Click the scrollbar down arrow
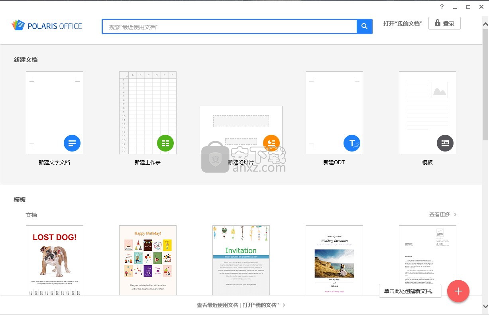The width and height of the screenshot is (489, 315). click(485, 306)
